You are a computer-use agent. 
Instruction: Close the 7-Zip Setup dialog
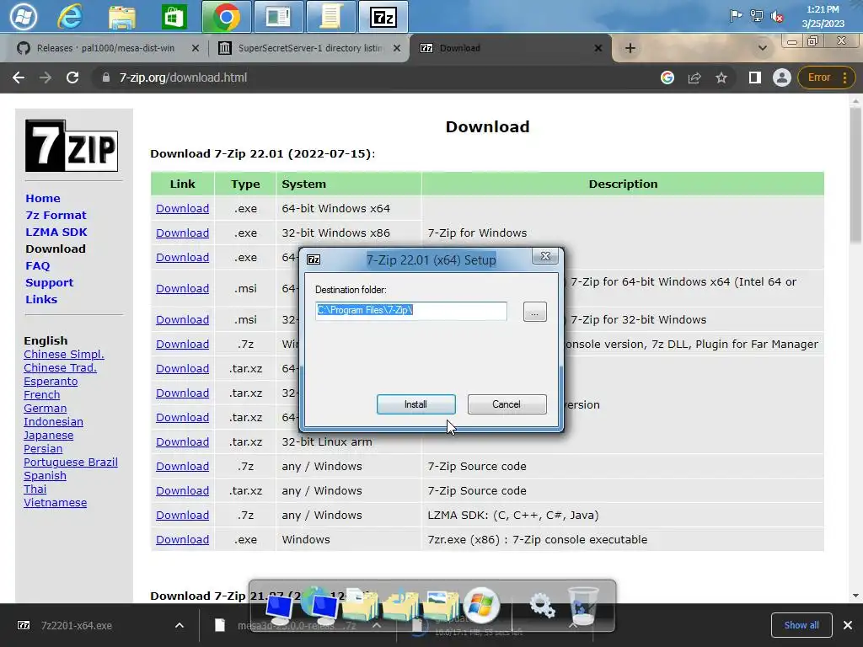click(545, 256)
